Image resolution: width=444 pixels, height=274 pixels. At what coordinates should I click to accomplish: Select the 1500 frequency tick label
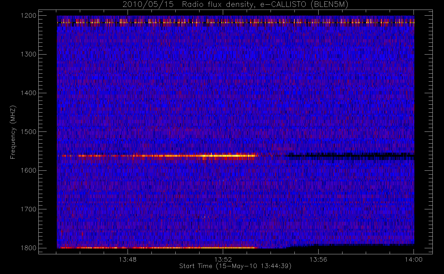29,132
